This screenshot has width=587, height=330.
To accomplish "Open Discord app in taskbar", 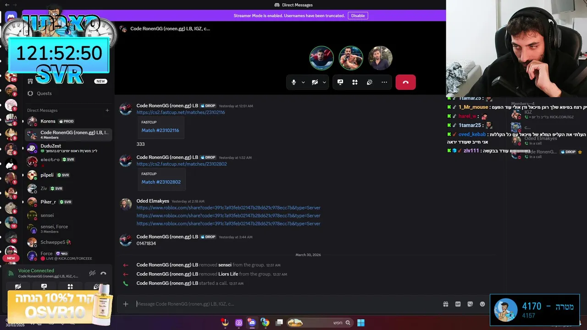I will click(252, 323).
